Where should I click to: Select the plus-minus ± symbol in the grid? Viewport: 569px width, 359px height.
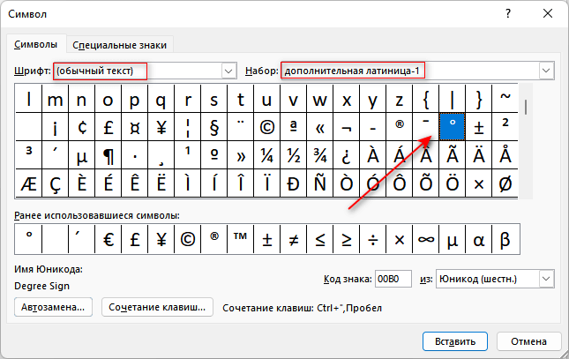coord(479,126)
